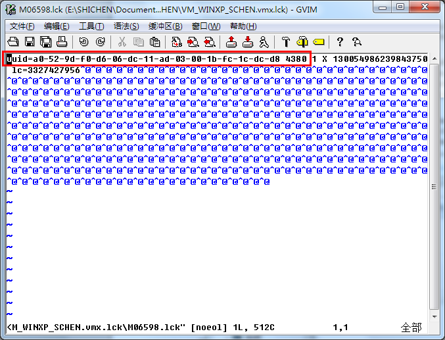Click the Paste clipboard icon
Viewport: 445px width, 340px height.
click(x=154, y=41)
